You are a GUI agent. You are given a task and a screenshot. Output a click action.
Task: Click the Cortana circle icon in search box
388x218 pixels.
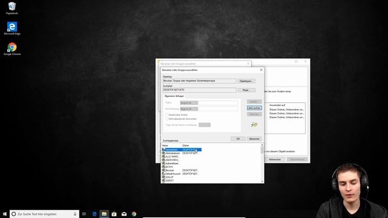point(14,214)
